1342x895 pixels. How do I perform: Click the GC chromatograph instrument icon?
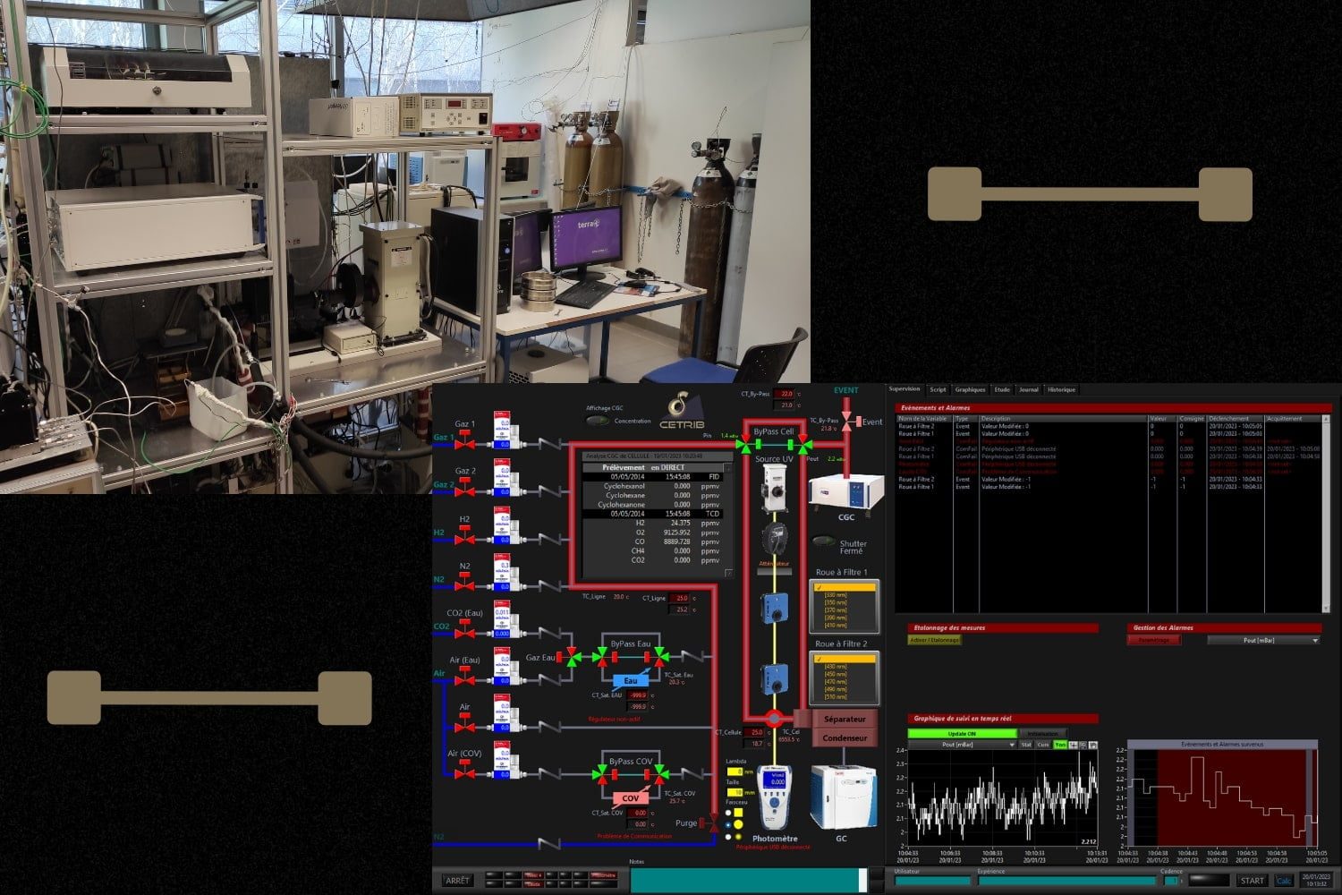pyautogui.click(x=840, y=797)
